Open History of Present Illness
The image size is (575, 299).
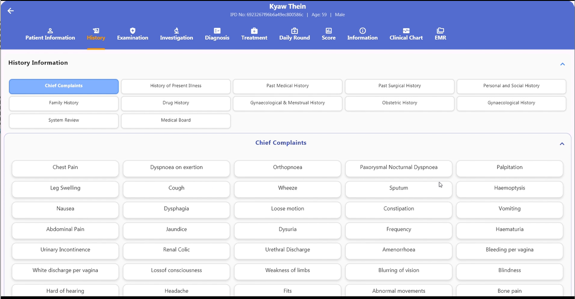[176, 86]
